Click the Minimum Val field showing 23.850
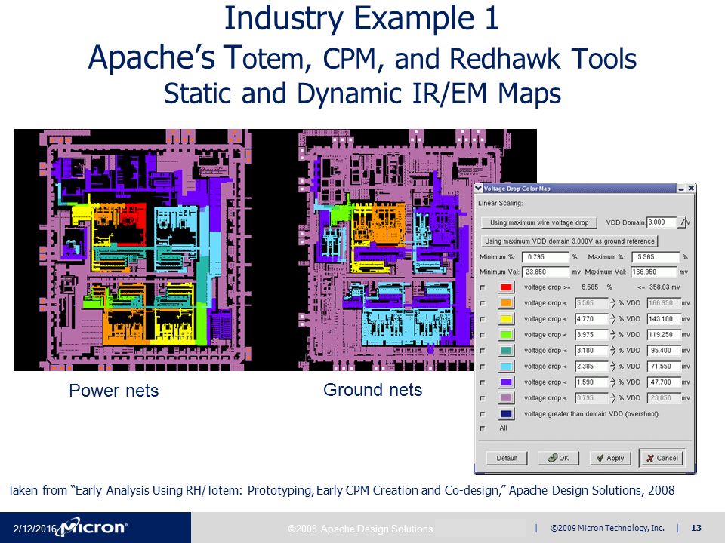 [545, 272]
